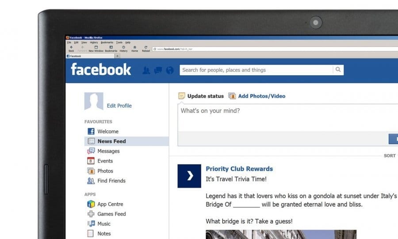Focus the Facebook search field
The width and height of the screenshot is (398, 239).
256,70
